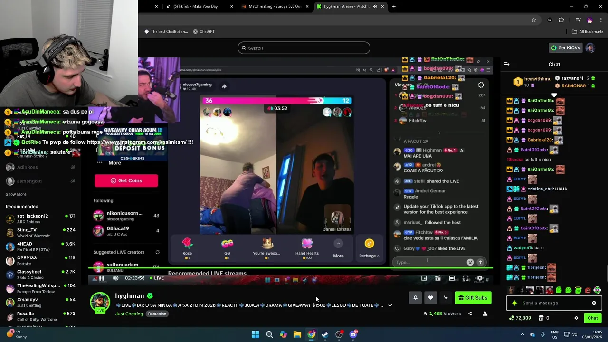
Task: Click the Gift Subs button
Action: [473, 298]
